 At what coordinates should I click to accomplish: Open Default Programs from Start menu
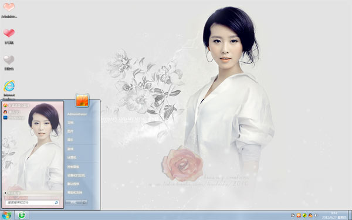click(73, 184)
